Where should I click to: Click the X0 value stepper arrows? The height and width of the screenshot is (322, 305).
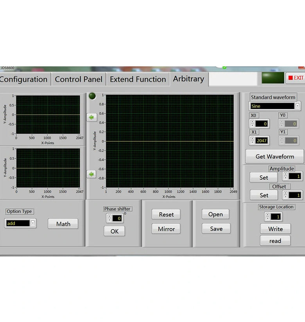click(x=252, y=124)
